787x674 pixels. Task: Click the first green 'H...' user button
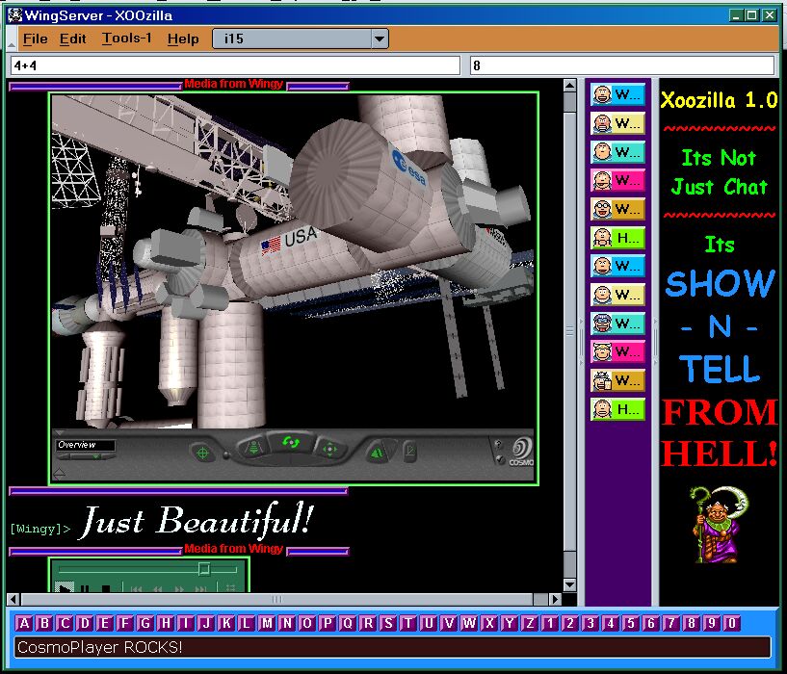click(x=617, y=237)
